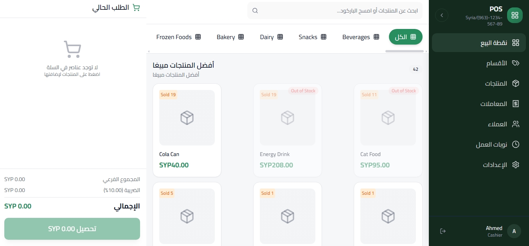Go to المعاملات page in sidebar
This screenshot has width=529, height=246.
(479, 104)
